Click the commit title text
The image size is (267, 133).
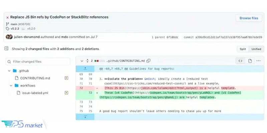point(59,17)
